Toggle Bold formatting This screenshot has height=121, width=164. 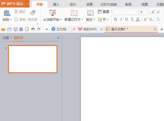[115, 19]
